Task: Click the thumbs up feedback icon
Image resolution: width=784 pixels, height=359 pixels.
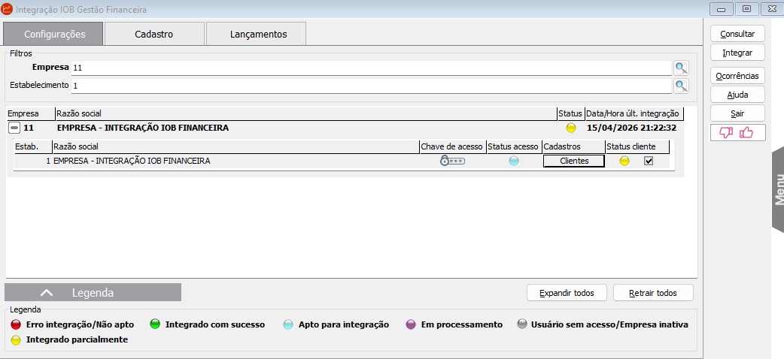Action: [746, 132]
